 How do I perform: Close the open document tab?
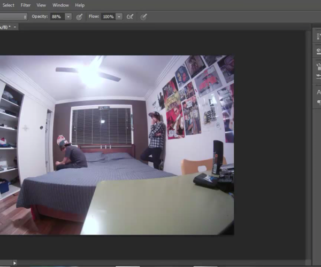[x=15, y=27]
